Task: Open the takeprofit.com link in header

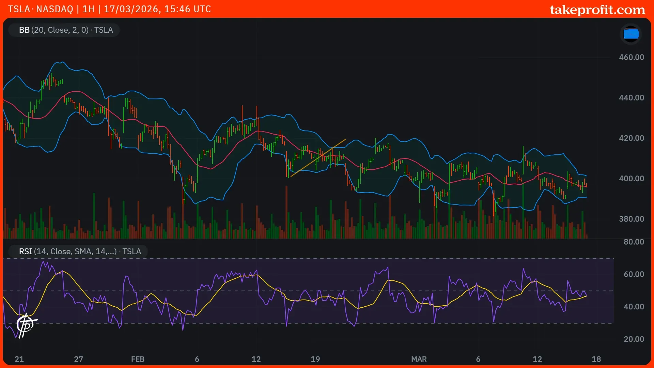Action: click(597, 10)
